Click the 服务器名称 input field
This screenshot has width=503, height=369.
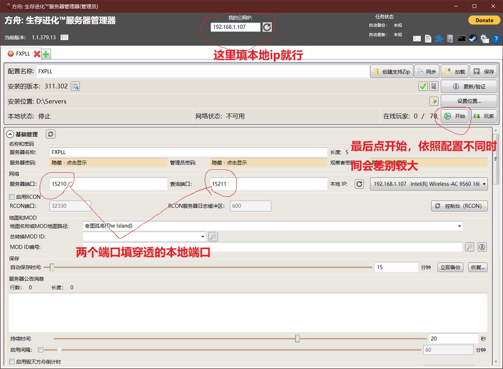188,152
